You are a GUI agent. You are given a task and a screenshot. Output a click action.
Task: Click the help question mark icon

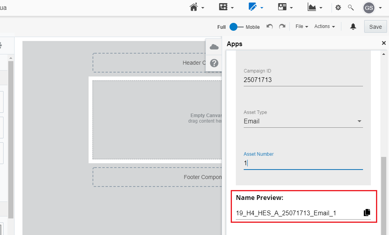[x=214, y=63]
